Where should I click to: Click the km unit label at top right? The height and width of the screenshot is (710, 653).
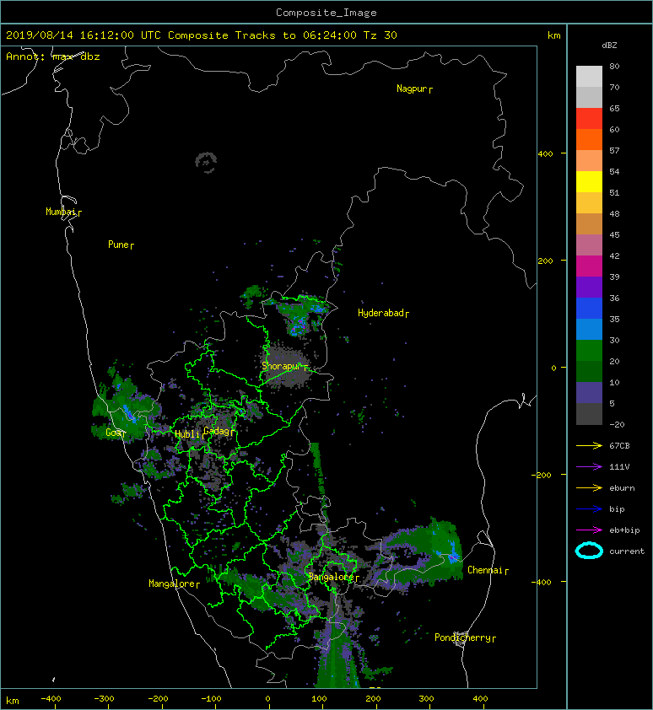(x=554, y=35)
